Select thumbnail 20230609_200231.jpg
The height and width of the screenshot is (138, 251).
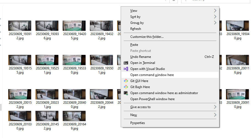47,94
